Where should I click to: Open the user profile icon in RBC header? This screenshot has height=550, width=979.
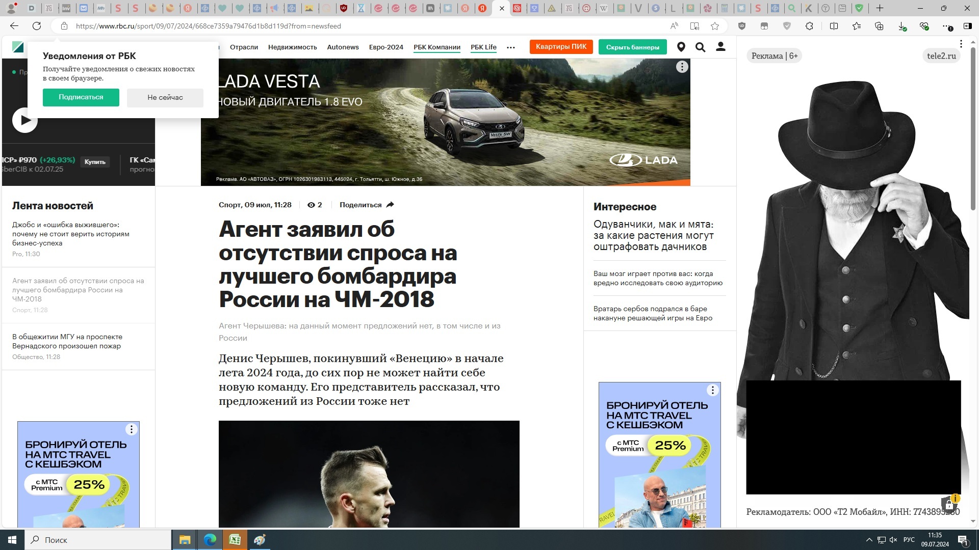tap(720, 47)
